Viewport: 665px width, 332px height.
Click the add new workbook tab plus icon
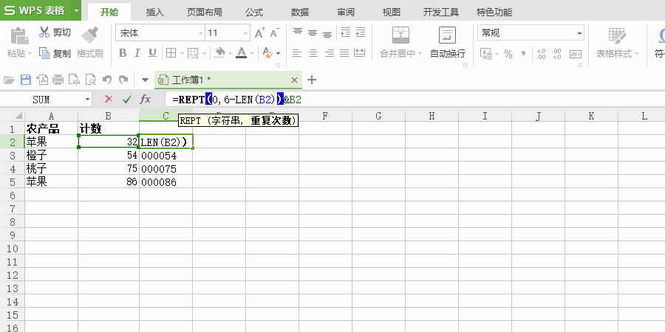point(312,80)
